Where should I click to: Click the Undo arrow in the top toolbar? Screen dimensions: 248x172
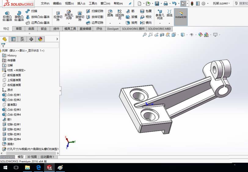tap(174, 3)
